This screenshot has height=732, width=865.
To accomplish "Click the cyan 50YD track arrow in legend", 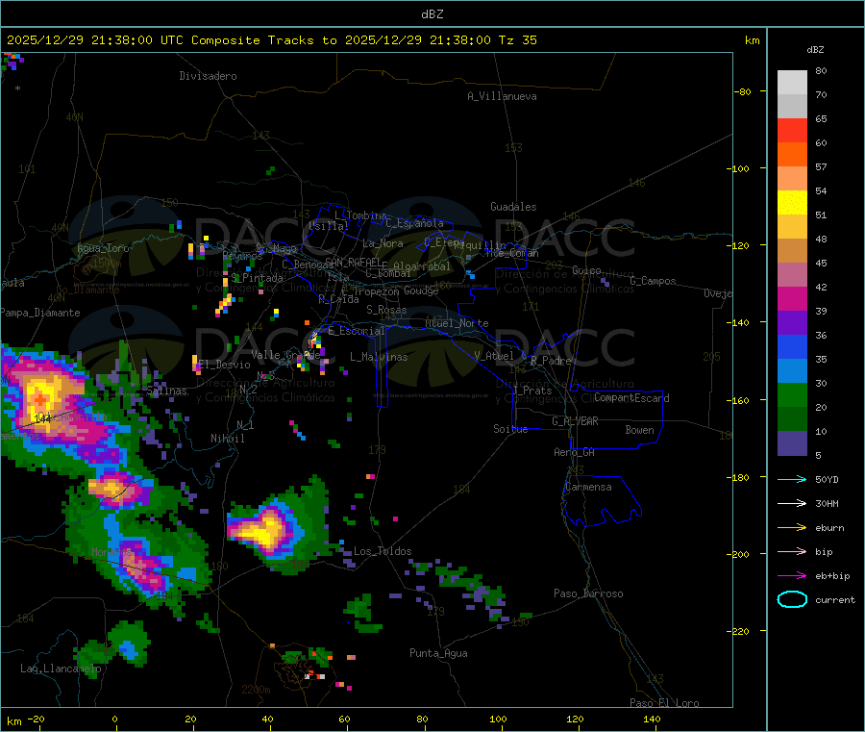I will 792,479.
